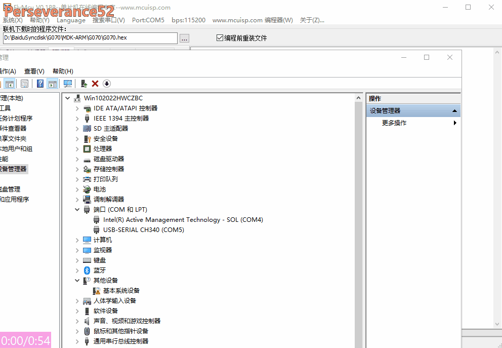Click the 安全设备 key icon
Screen dimensions: 502x348
[x=87, y=139]
